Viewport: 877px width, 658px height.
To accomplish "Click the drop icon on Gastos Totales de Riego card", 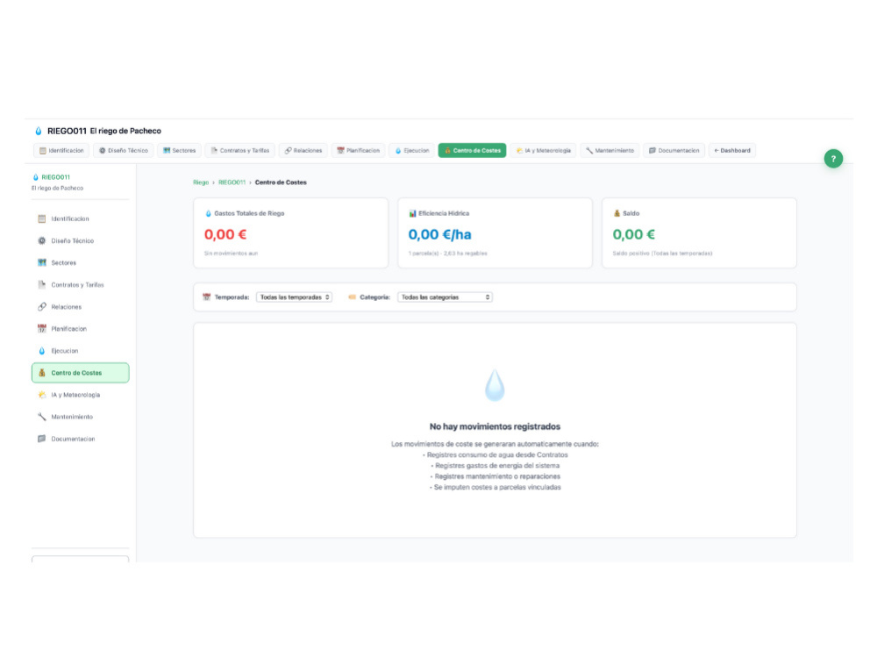I will click(x=208, y=213).
